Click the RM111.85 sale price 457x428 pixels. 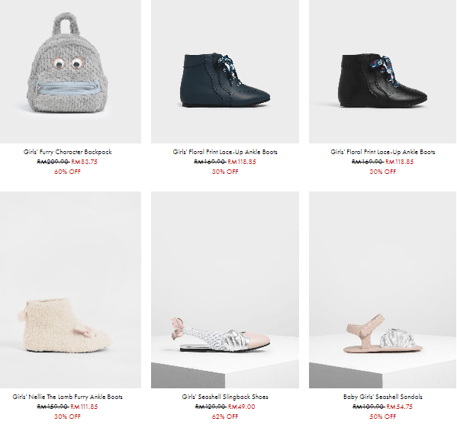click(x=84, y=407)
